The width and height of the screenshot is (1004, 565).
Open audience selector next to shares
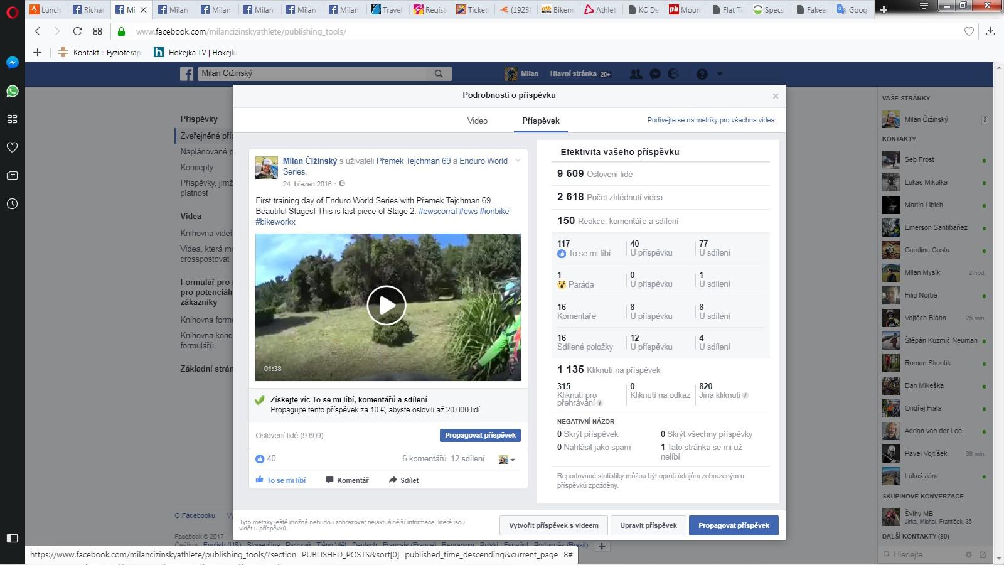[507, 460]
